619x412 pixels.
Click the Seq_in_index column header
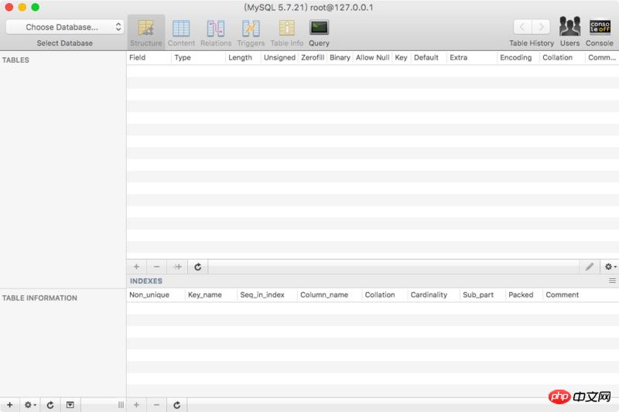[x=267, y=295]
